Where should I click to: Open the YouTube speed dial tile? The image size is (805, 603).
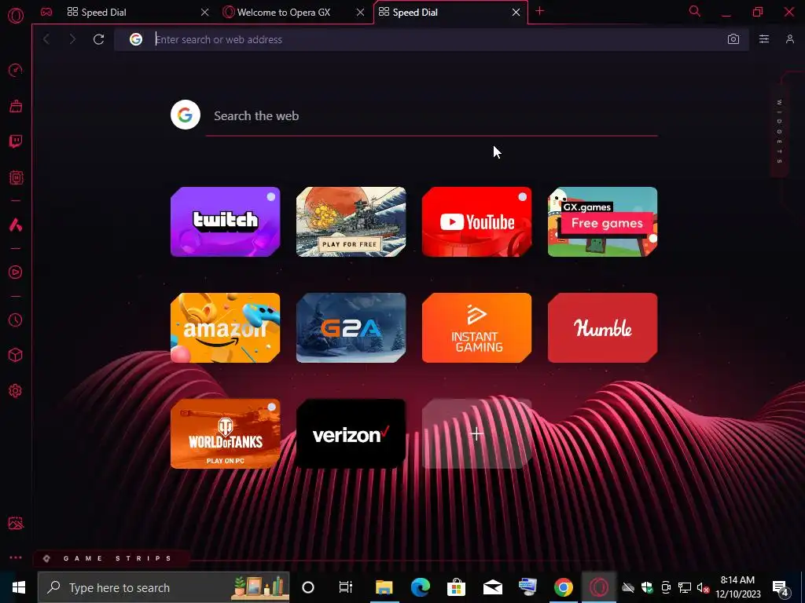pyautogui.click(x=477, y=221)
